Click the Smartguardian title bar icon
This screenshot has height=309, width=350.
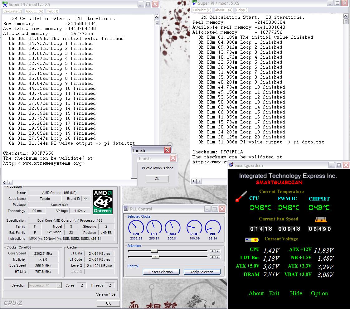(231, 165)
